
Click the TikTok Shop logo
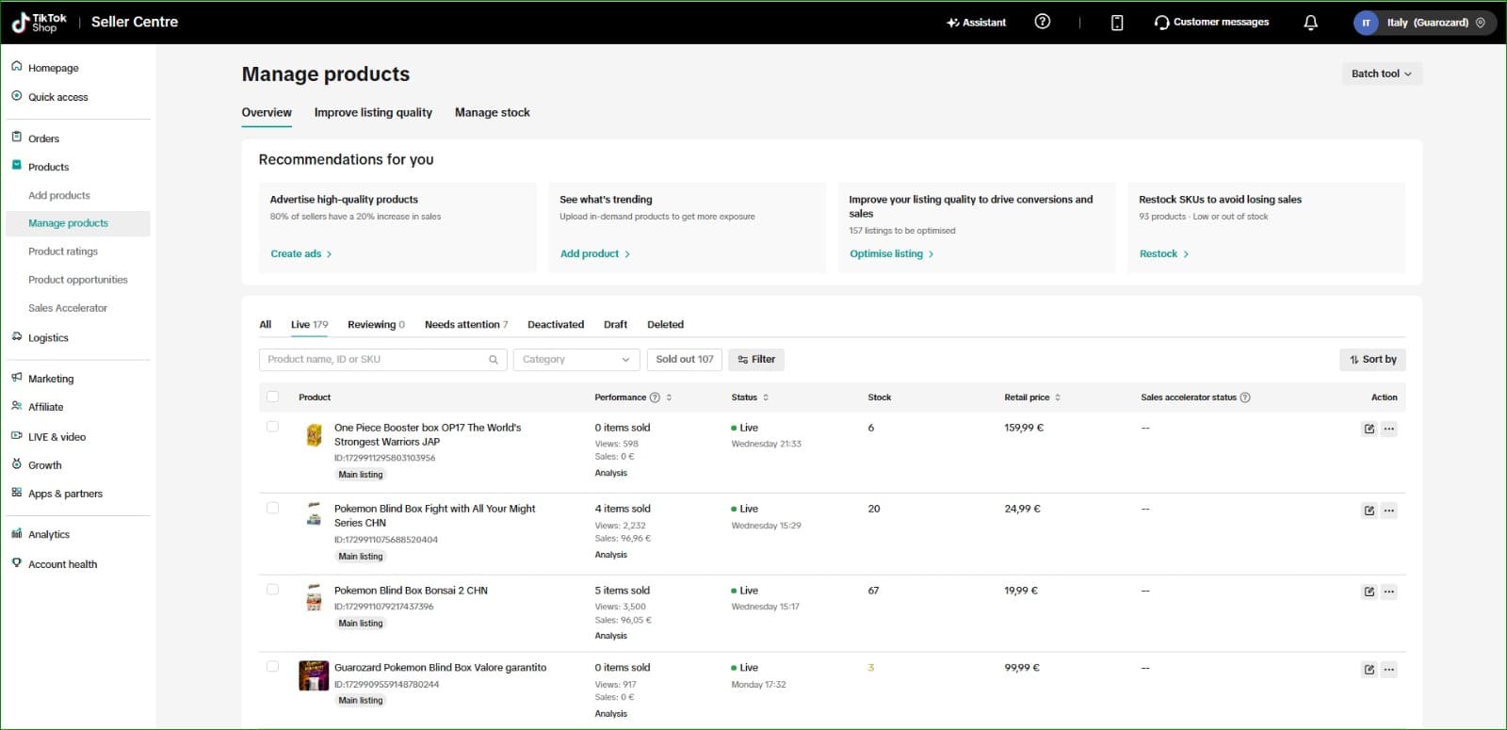tap(40, 23)
